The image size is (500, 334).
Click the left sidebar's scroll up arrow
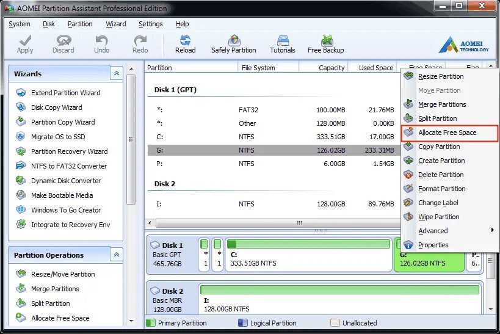click(131, 68)
